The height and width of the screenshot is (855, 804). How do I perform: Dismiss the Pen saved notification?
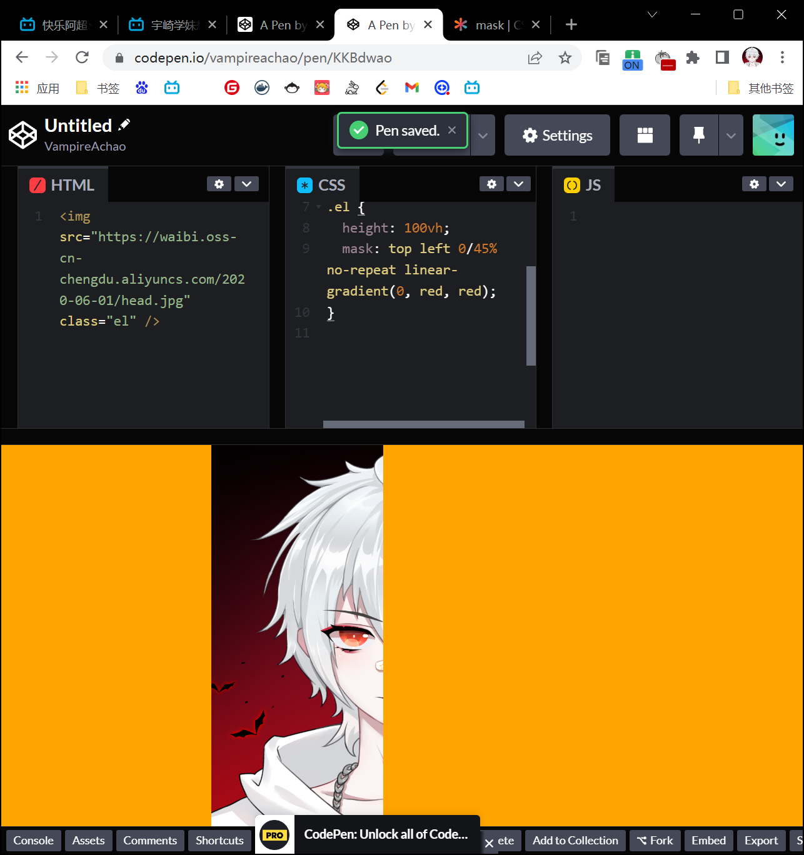tap(452, 130)
